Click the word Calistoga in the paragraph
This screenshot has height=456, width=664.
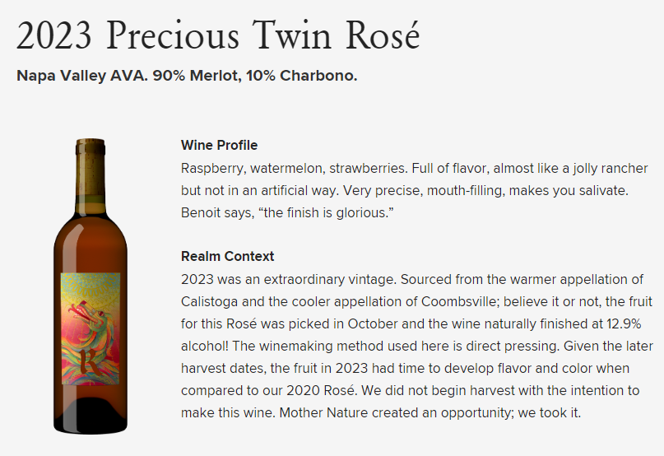[x=209, y=302]
